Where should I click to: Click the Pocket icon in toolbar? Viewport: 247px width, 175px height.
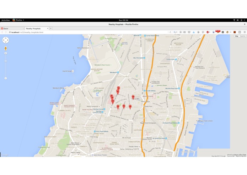click(189, 32)
